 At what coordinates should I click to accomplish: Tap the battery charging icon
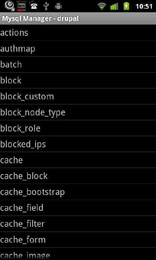[x=126, y=6]
